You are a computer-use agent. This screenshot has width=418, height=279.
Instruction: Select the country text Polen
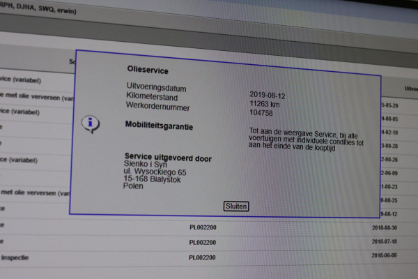[133, 186]
